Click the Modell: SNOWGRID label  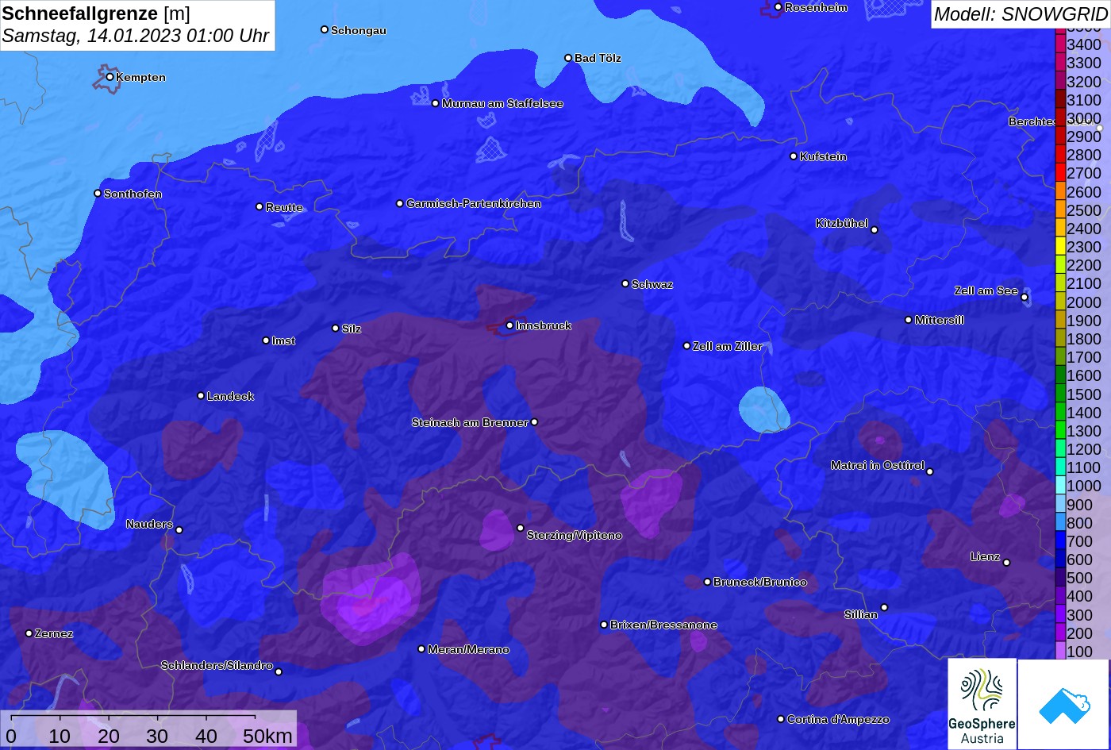click(1020, 14)
